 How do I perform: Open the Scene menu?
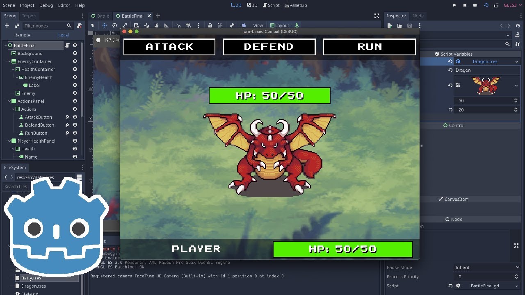(9, 5)
